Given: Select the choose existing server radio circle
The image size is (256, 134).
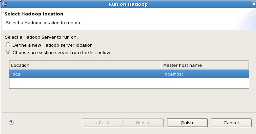Looking at the screenshot, I should [8, 52].
